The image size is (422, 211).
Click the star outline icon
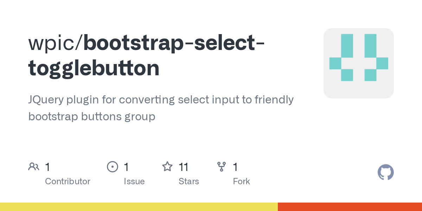pyautogui.click(x=167, y=167)
